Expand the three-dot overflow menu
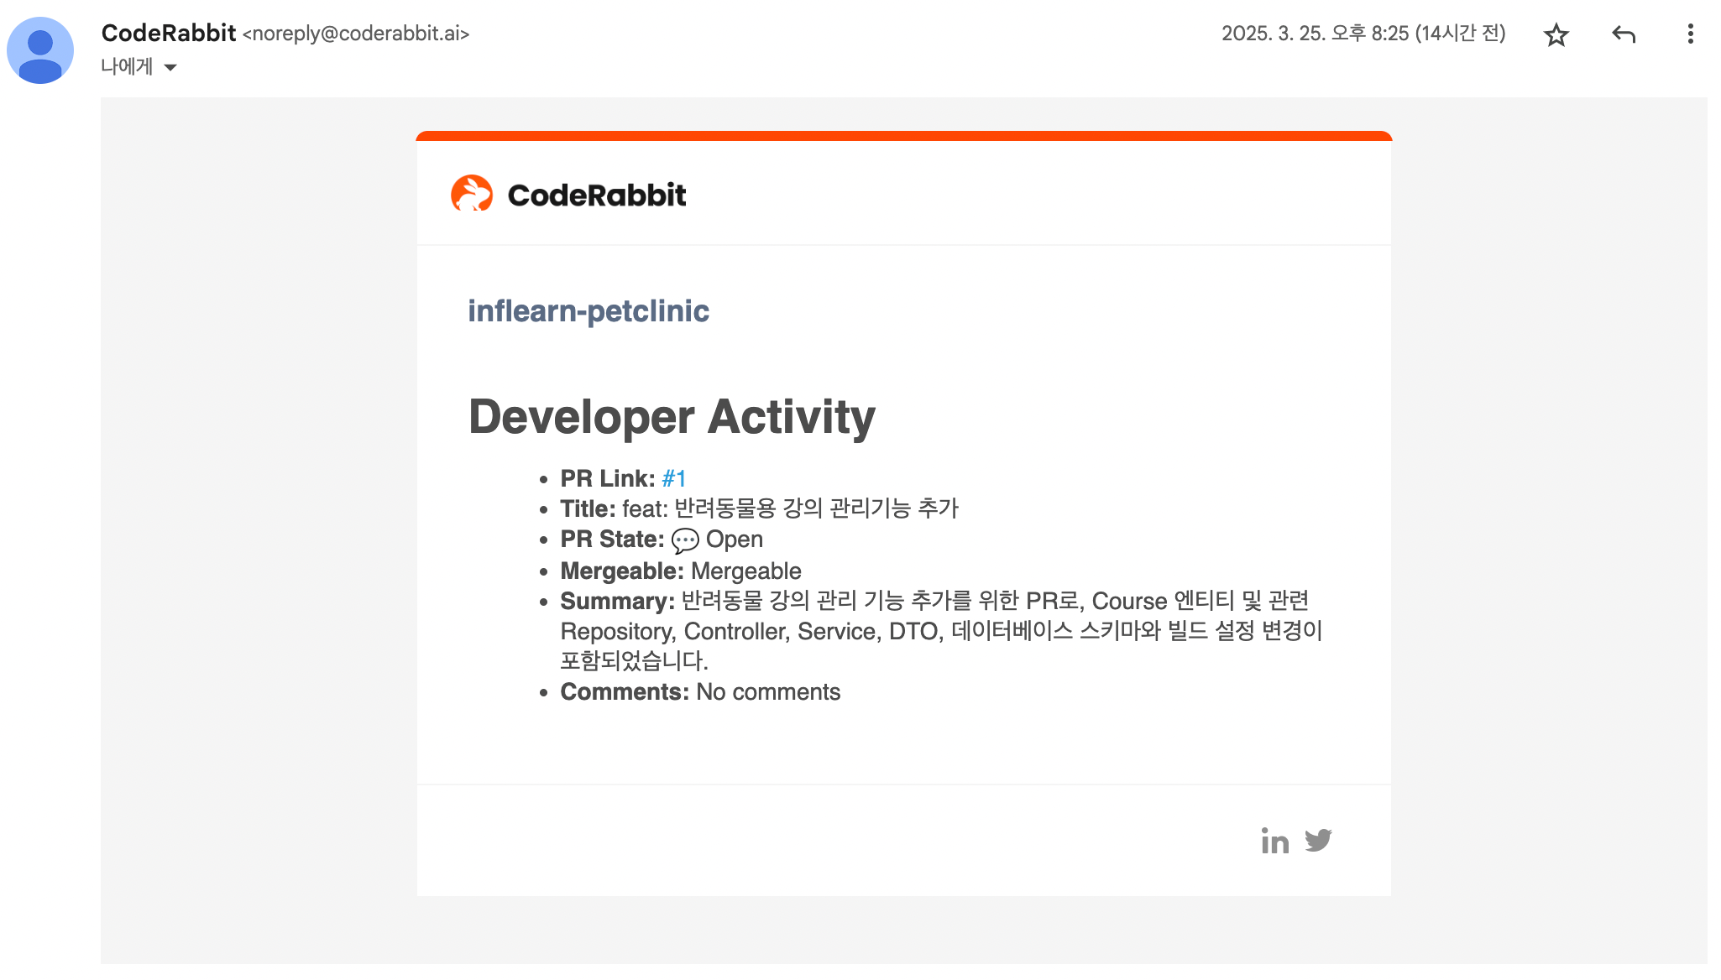This screenshot has height=980, width=1721. [1690, 35]
